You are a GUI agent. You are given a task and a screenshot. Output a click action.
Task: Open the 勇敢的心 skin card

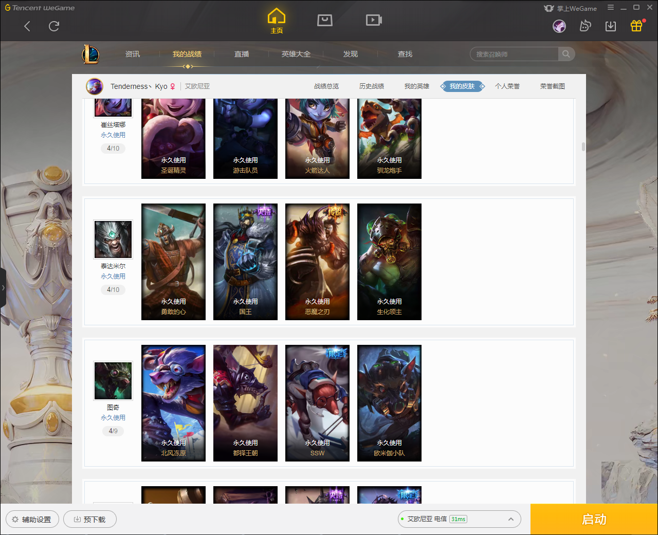click(x=173, y=262)
